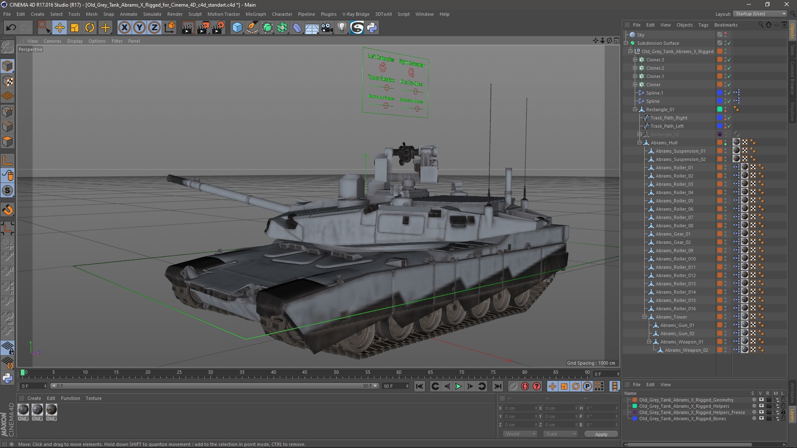Select the Sky object
The image size is (797, 448).
641,35
